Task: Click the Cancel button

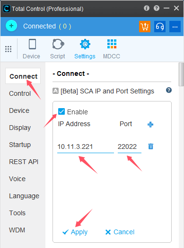Action: tap(120, 232)
